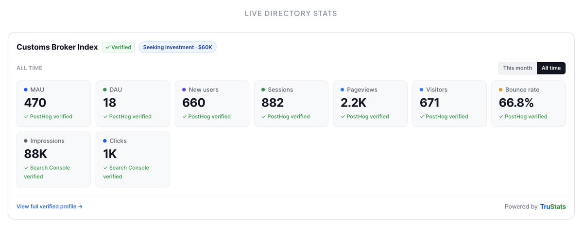This screenshot has height=229, width=583.
Task: Click the Visitors value 671
Action: click(x=429, y=103)
